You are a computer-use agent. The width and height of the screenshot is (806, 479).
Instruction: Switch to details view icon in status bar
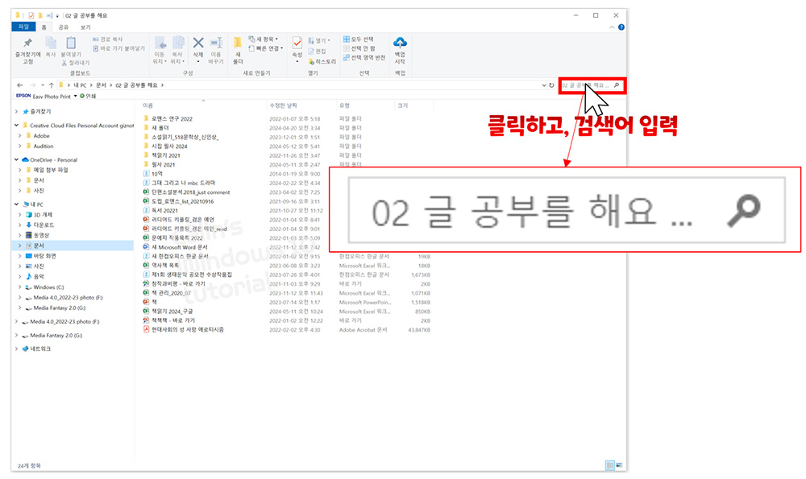click(610, 465)
